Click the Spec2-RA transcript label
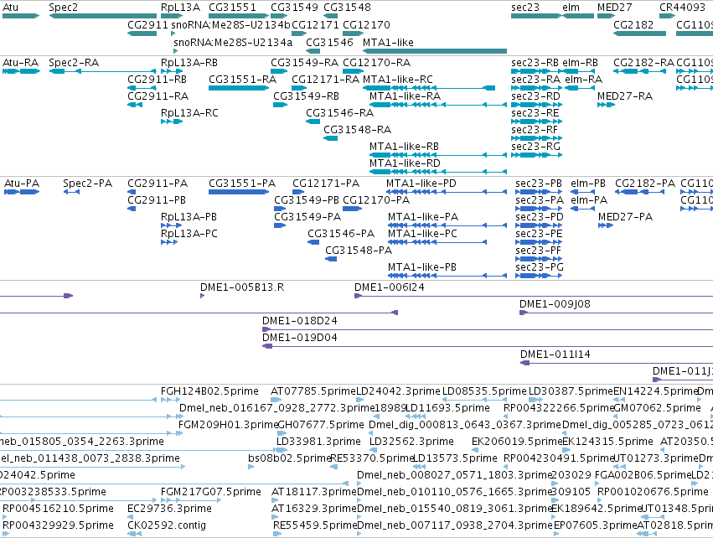The image size is (713, 538). [74, 62]
